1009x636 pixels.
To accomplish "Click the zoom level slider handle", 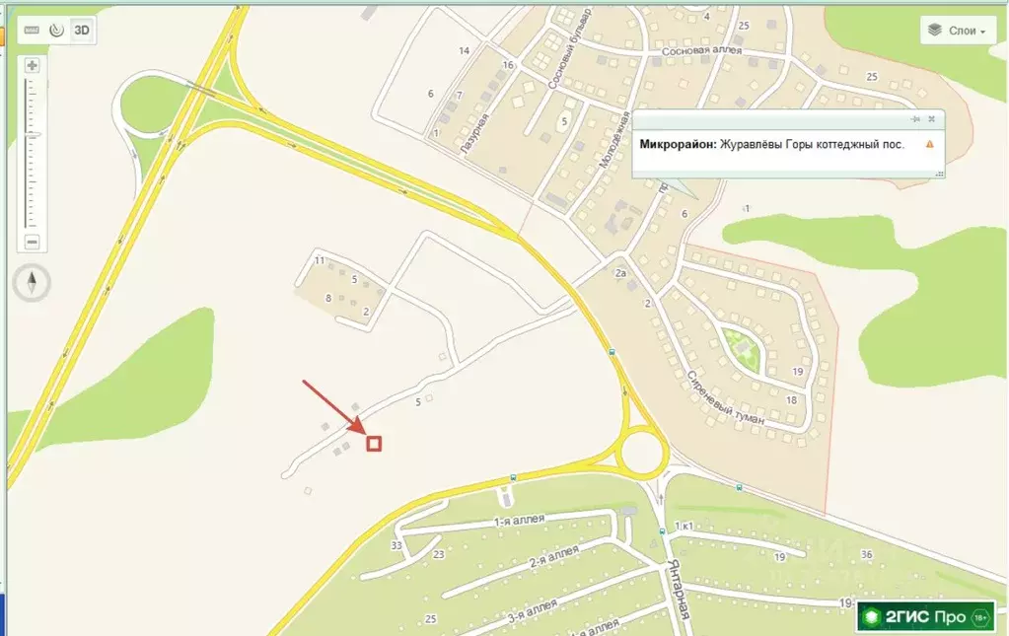I will (33, 135).
